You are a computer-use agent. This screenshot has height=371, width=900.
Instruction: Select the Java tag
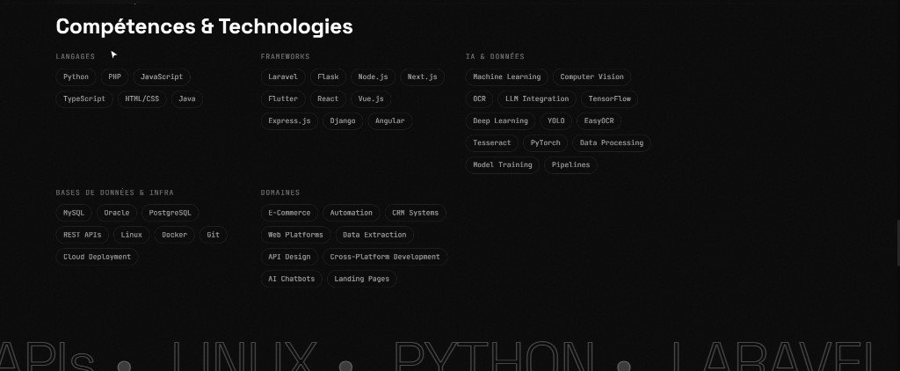[x=187, y=98]
